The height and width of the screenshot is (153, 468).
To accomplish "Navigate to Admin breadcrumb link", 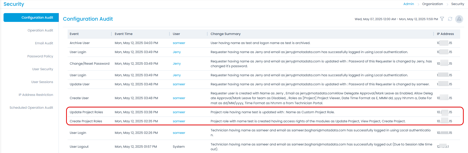I will coord(409,4).
